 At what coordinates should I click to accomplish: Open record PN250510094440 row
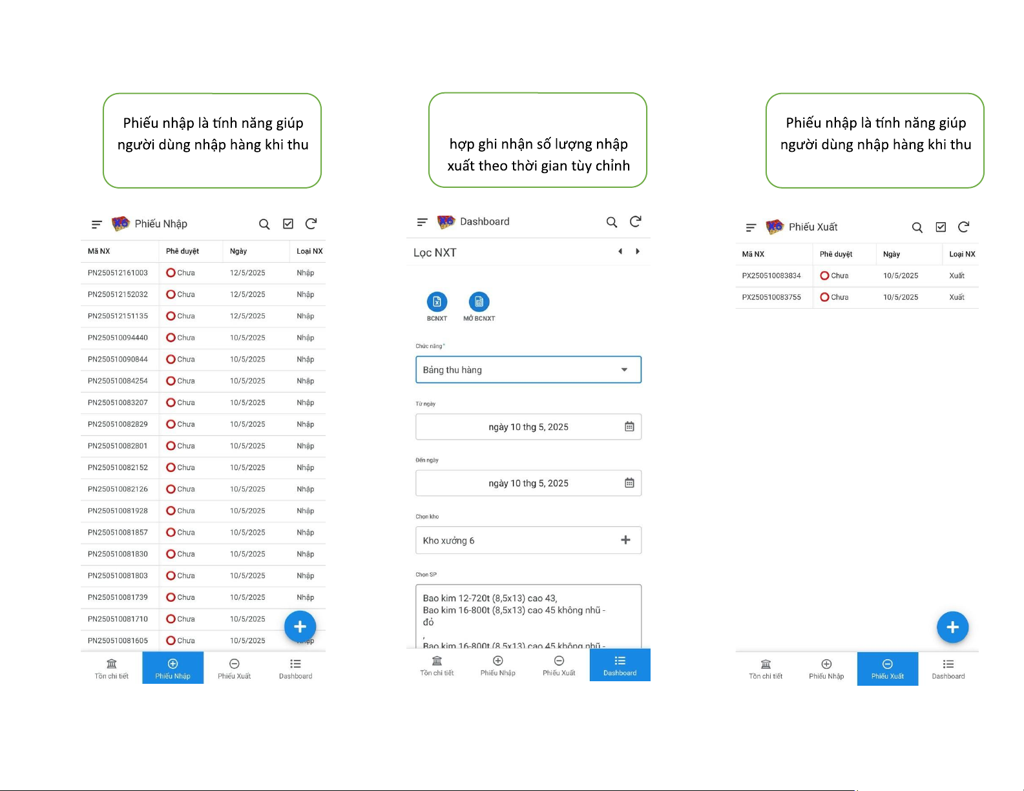(x=118, y=338)
